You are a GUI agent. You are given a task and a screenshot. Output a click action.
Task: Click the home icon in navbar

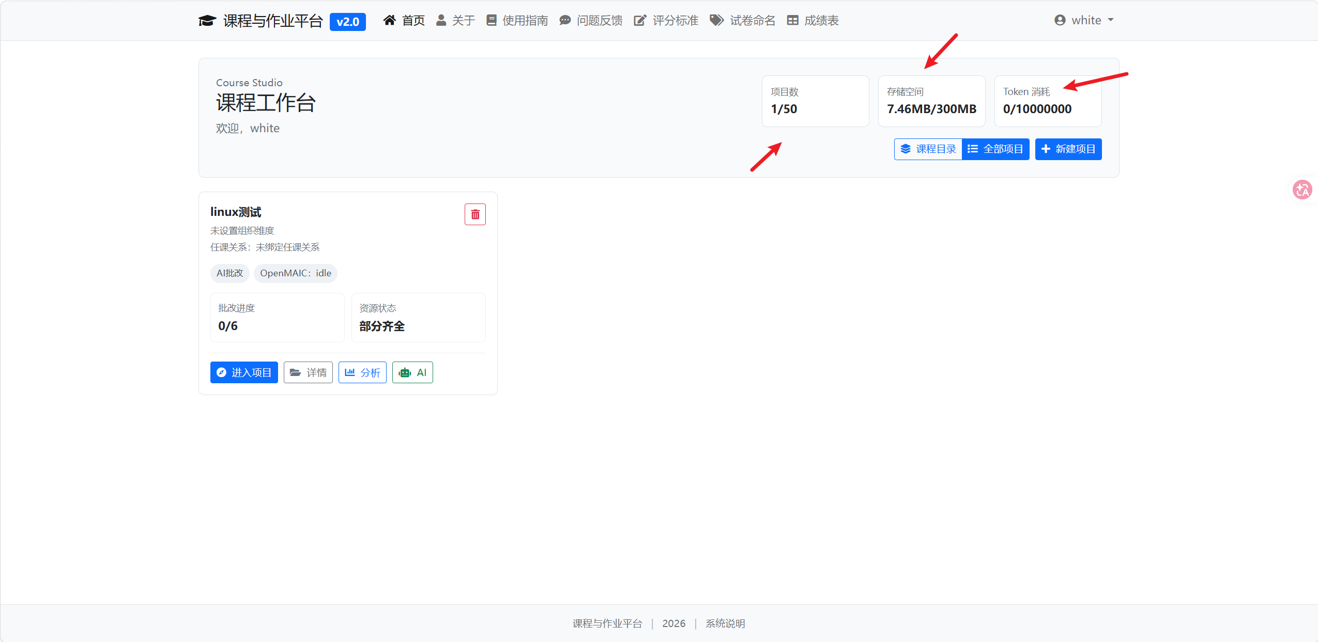tap(390, 20)
